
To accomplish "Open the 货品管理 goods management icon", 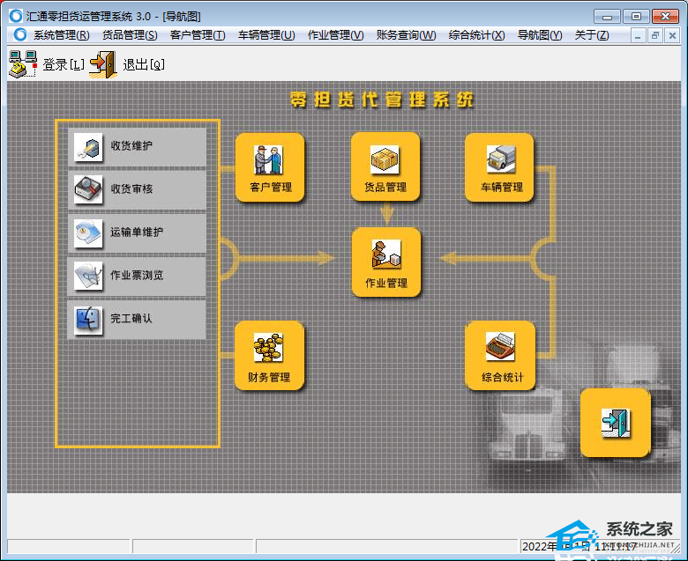I will tap(385, 167).
